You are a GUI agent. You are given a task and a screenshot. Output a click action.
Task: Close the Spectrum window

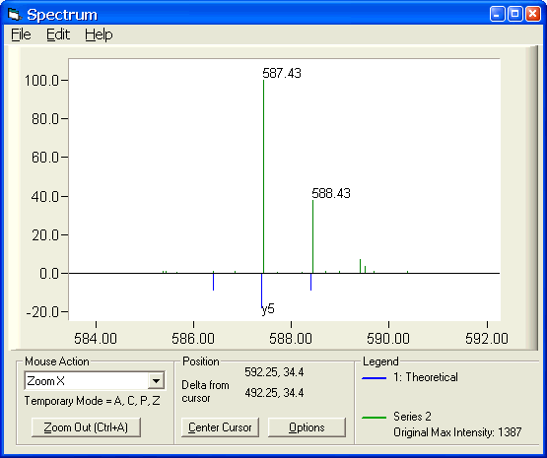533,15
